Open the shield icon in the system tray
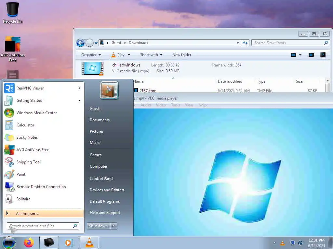The height and width of the screenshot is (249, 333). pyautogui.click(x=292, y=243)
